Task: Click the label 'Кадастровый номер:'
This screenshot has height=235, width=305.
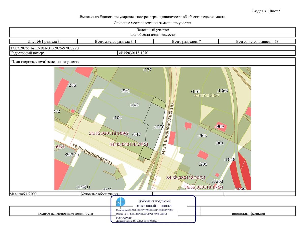Action: pyautogui.click(x=27, y=53)
